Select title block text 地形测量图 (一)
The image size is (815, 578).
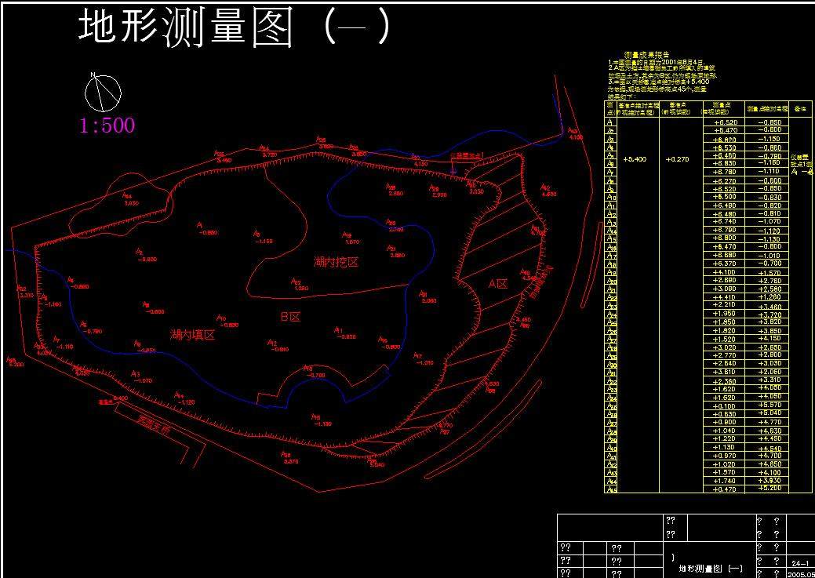(709, 567)
